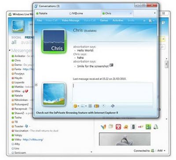
Task: Open the emoticon dropdown arrow
Action: tap(78, 106)
